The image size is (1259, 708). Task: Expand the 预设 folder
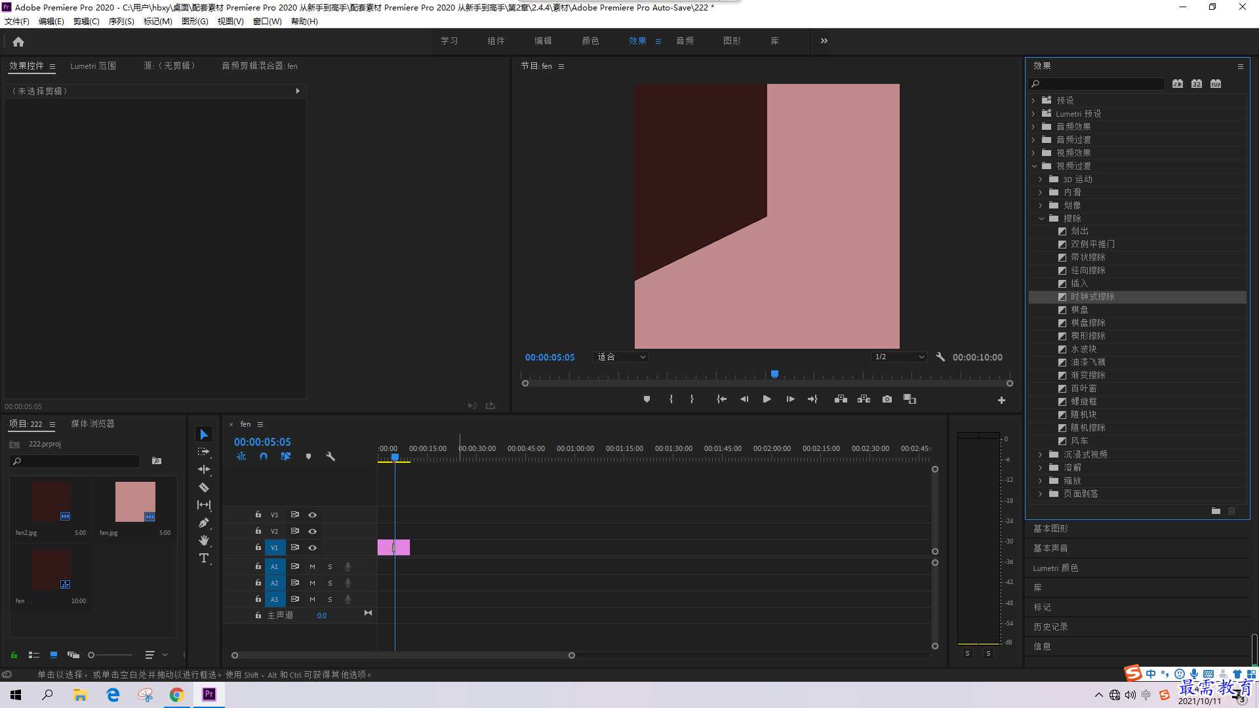1033,100
